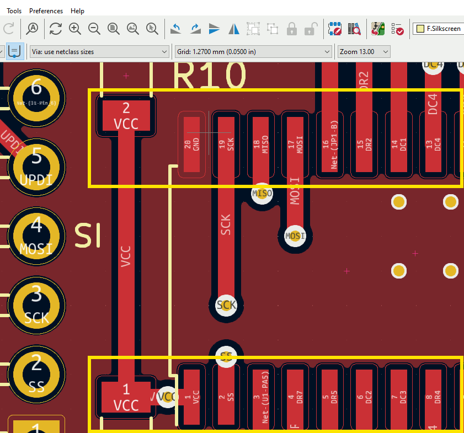Open the Via size dropdown
Viewport: 464px width, 433px height.
(x=99, y=52)
